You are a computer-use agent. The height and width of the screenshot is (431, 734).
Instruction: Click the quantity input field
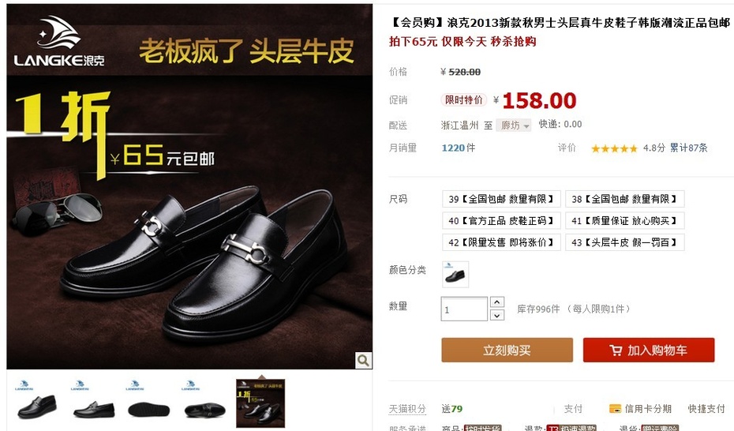click(464, 309)
